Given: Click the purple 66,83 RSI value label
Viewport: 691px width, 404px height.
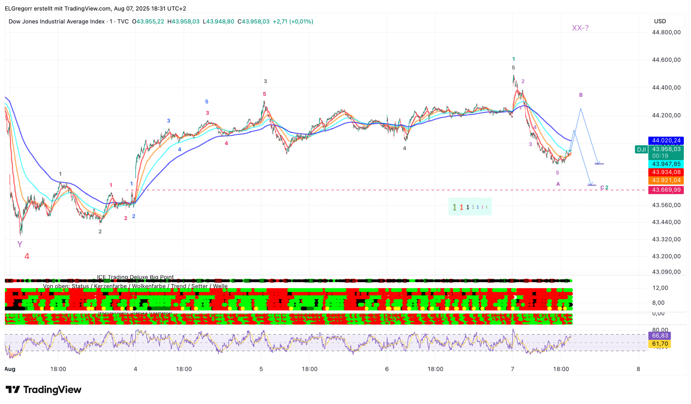Looking at the screenshot, I should 660,336.
